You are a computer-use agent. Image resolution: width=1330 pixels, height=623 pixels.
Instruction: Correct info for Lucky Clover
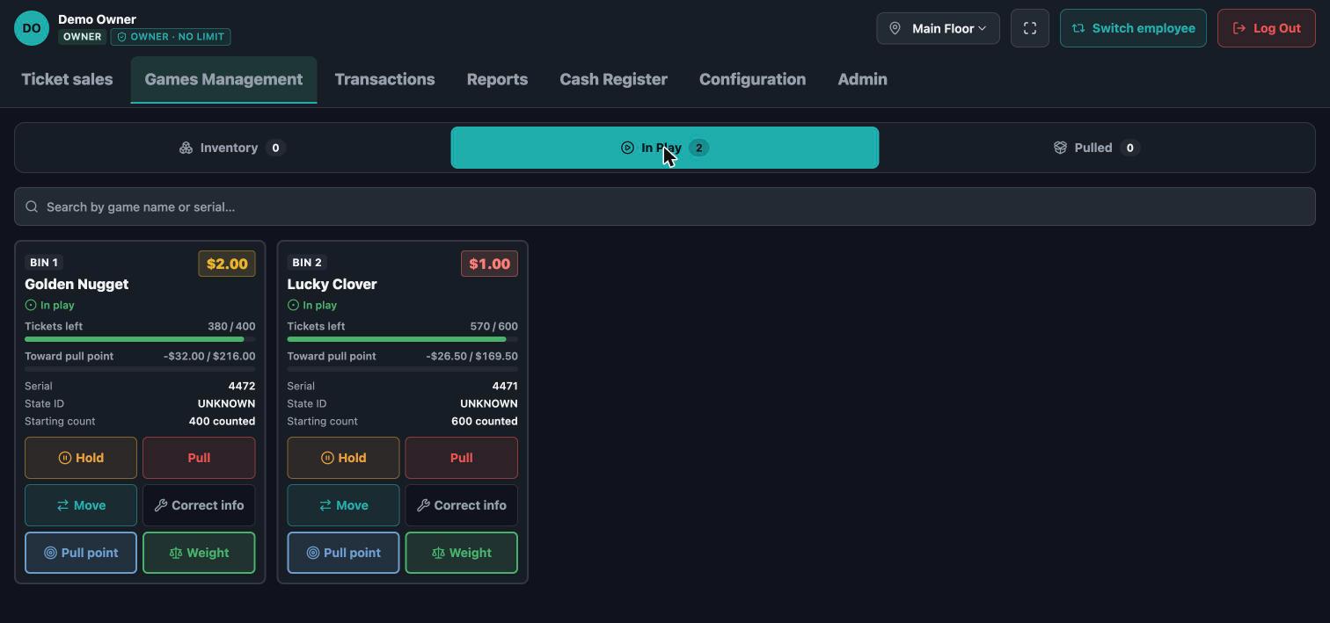tap(461, 505)
